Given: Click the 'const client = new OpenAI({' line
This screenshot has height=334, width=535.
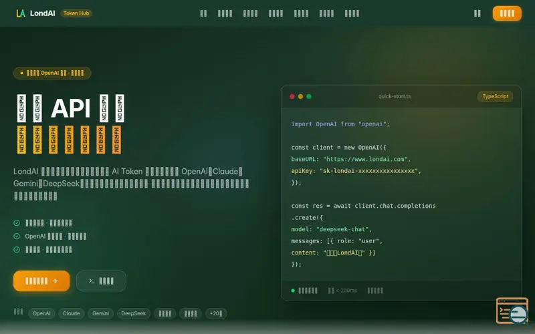Looking at the screenshot, I should [x=338, y=148].
